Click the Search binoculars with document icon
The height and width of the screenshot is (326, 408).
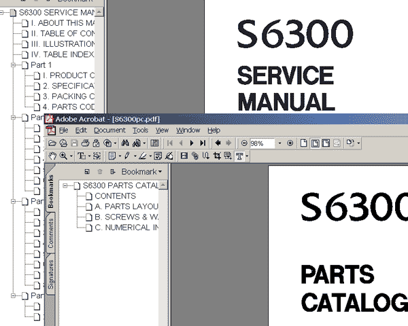point(137,143)
